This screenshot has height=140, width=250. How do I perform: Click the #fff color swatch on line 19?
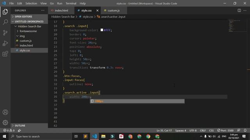coord(102,30)
